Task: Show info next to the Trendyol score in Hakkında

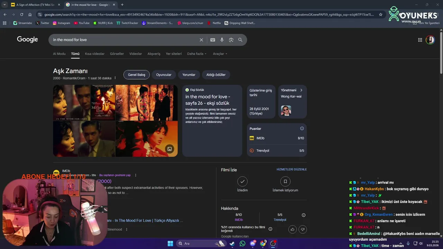Action: (304, 215)
